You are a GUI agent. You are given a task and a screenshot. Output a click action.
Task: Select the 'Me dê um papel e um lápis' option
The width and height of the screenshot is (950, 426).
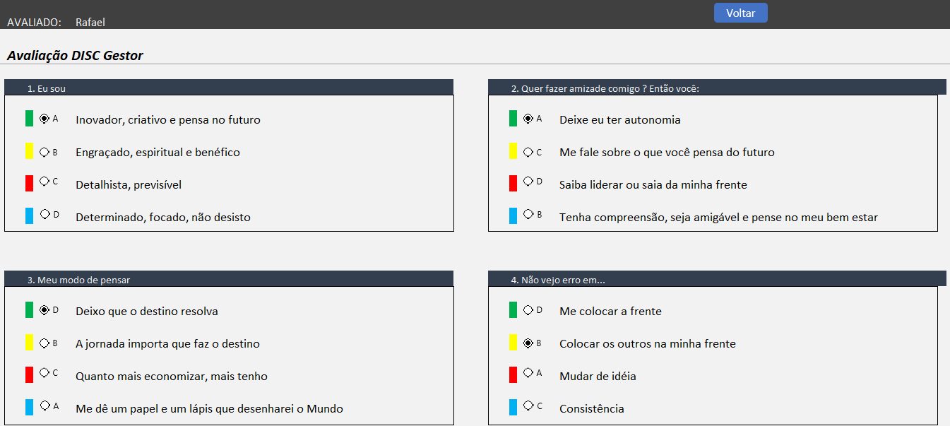click(44, 406)
